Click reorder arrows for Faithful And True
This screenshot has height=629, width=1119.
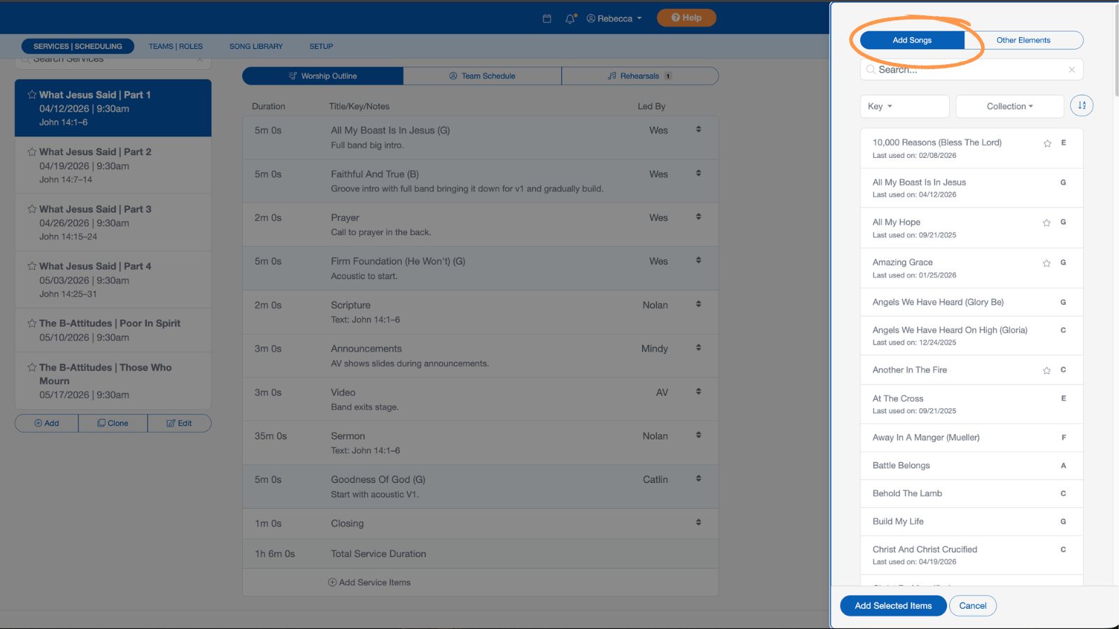698,173
